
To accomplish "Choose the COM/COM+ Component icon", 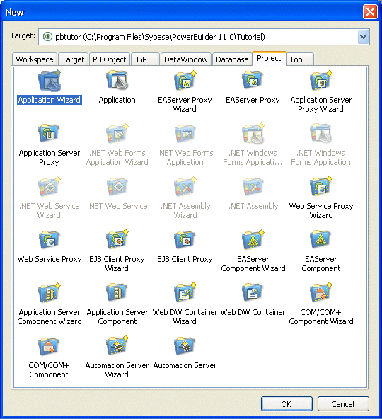I will (x=49, y=346).
